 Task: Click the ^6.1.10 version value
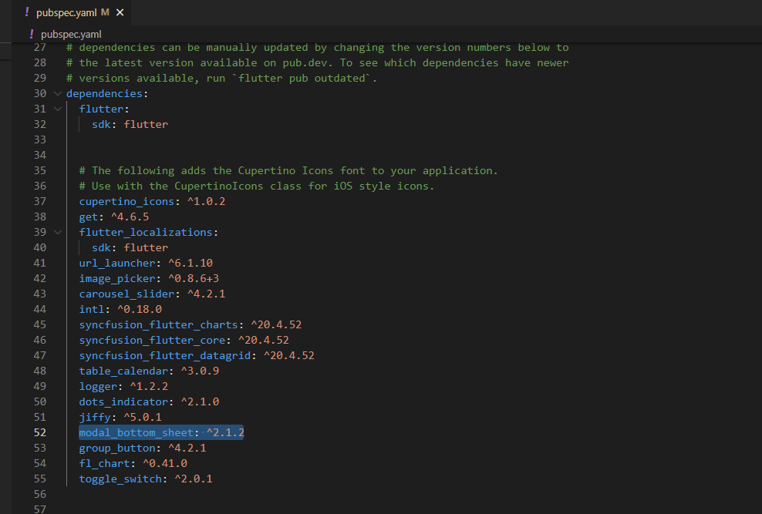pos(190,263)
